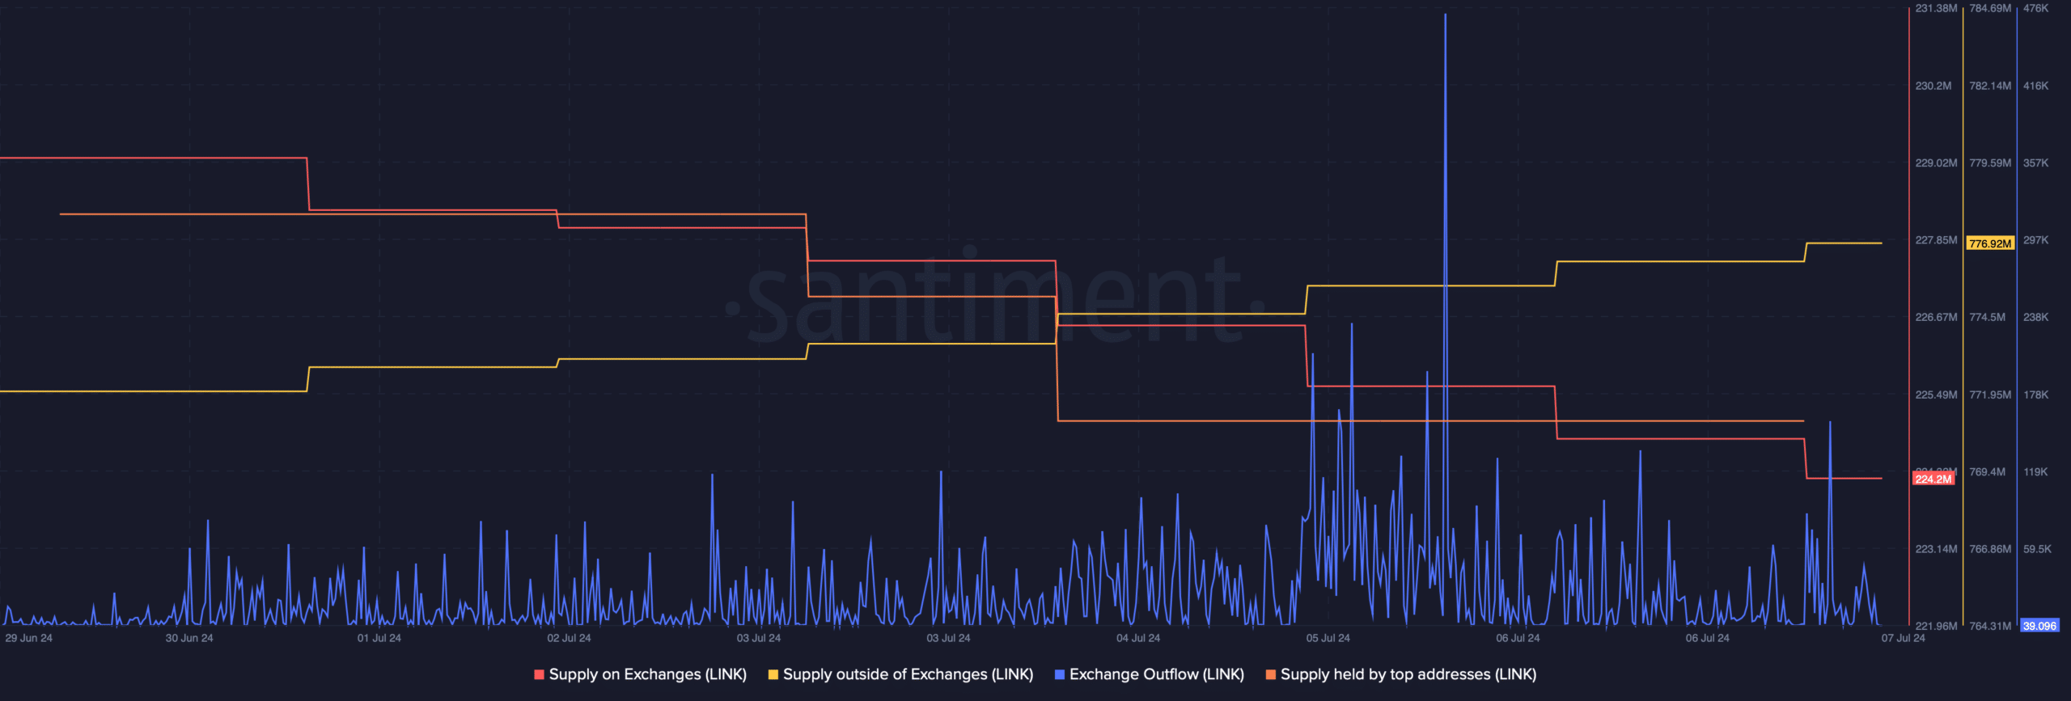The height and width of the screenshot is (701, 2071).
Task: Click the 223.14M axis value
Action: tap(1936, 549)
